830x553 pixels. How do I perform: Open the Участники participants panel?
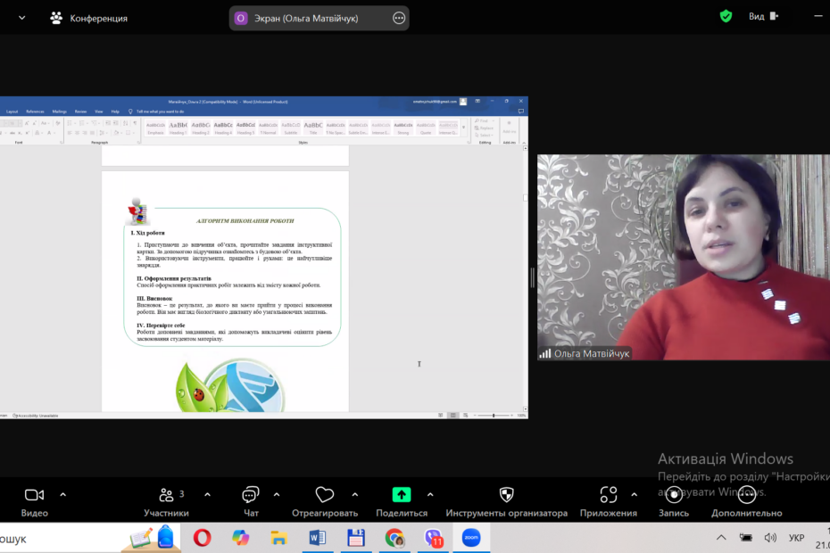pos(166,501)
